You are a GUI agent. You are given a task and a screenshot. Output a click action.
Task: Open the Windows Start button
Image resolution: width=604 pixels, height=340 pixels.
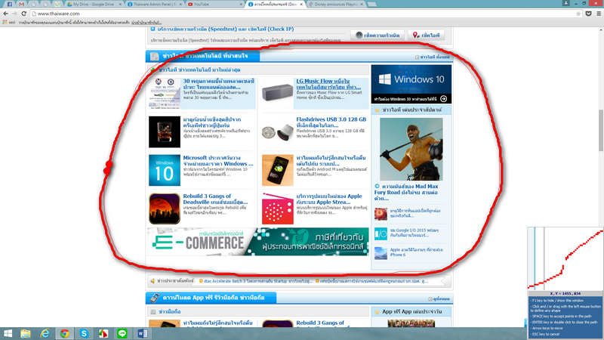(8, 333)
